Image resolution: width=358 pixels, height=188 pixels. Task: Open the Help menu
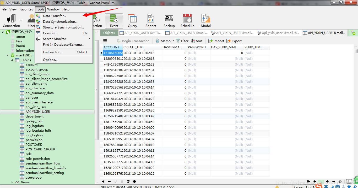pyautogui.click(x=66, y=9)
